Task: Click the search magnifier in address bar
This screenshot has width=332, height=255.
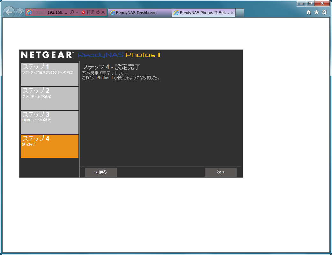Action: 72,12
